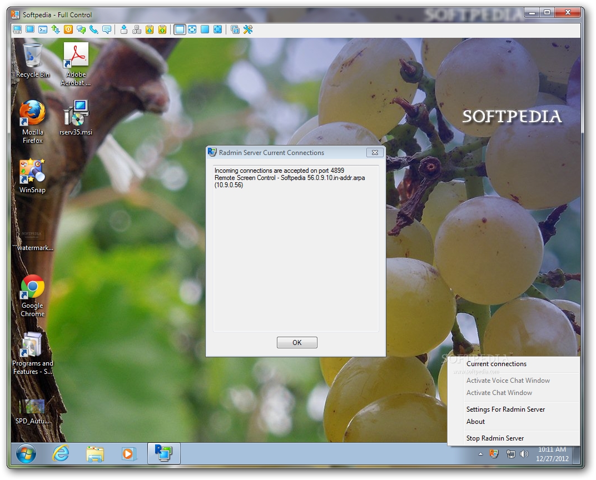Choose Activate Chat Window menu item
Screen dimensions: 596x480
click(499, 393)
